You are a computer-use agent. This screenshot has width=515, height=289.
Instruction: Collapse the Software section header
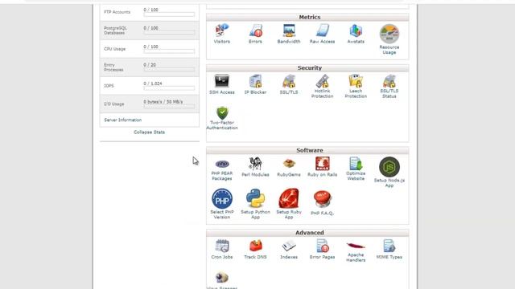(x=307, y=150)
